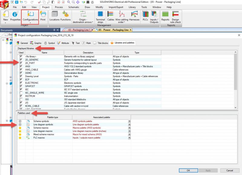Toggle the GRAFCET library checkbox
The height and width of the screenshot is (175, 242).
[21, 86]
